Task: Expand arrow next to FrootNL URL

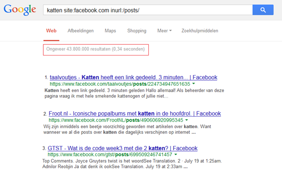Action: click(187, 120)
